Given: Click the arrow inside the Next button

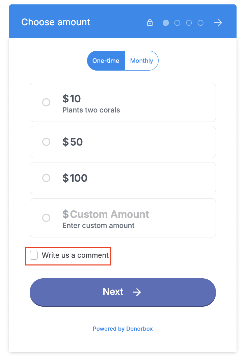Looking at the screenshot, I should (137, 292).
